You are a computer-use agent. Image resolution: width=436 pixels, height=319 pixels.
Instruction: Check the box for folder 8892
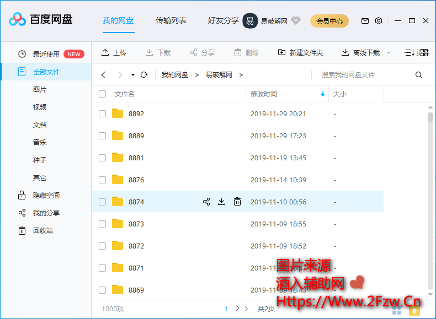[102, 113]
